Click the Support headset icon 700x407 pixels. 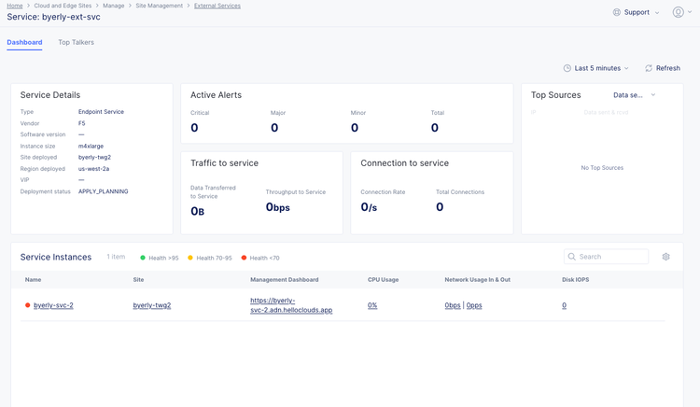point(617,12)
